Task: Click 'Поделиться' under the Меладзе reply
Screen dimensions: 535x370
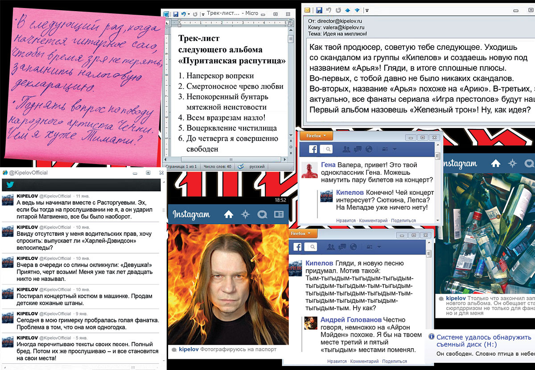Action: pos(404,221)
